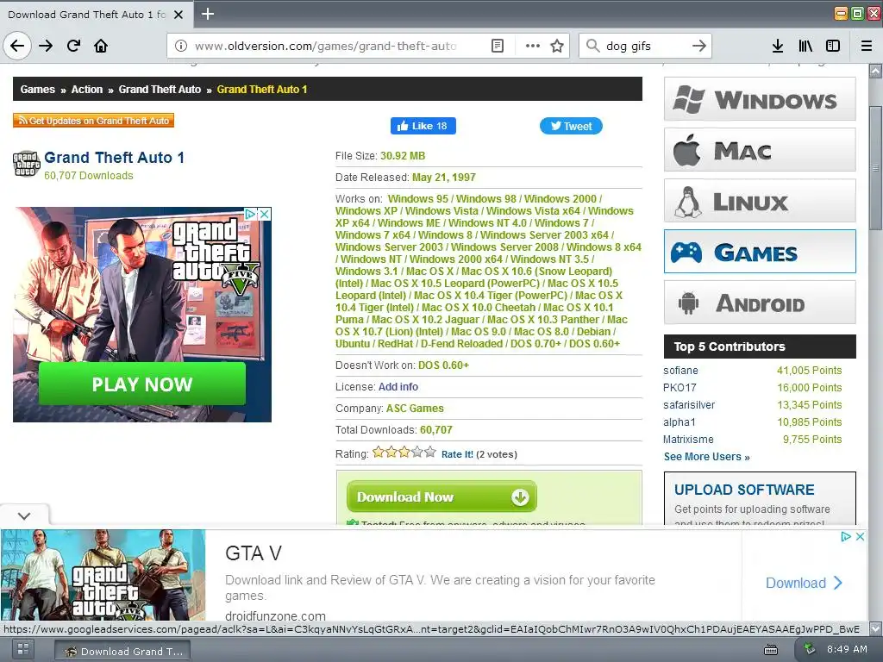The image size is (883, 662).
Task: Toggle reader view icon
Action: [498, 46]
